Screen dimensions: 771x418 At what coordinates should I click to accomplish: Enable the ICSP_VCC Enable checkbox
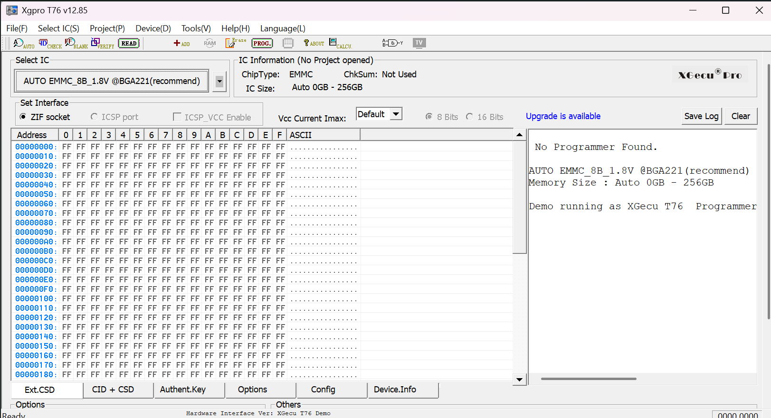(x=177, y=117)
